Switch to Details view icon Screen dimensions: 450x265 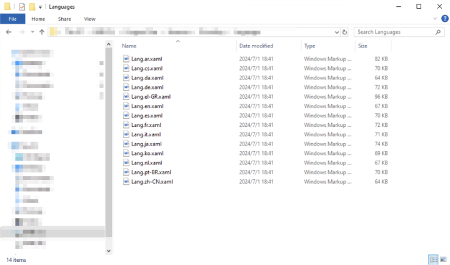coord(433,259)
